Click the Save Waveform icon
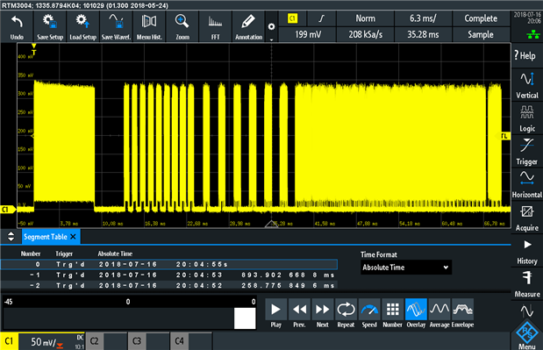This screenshot has width=543, height=350. tap(116, 26)
